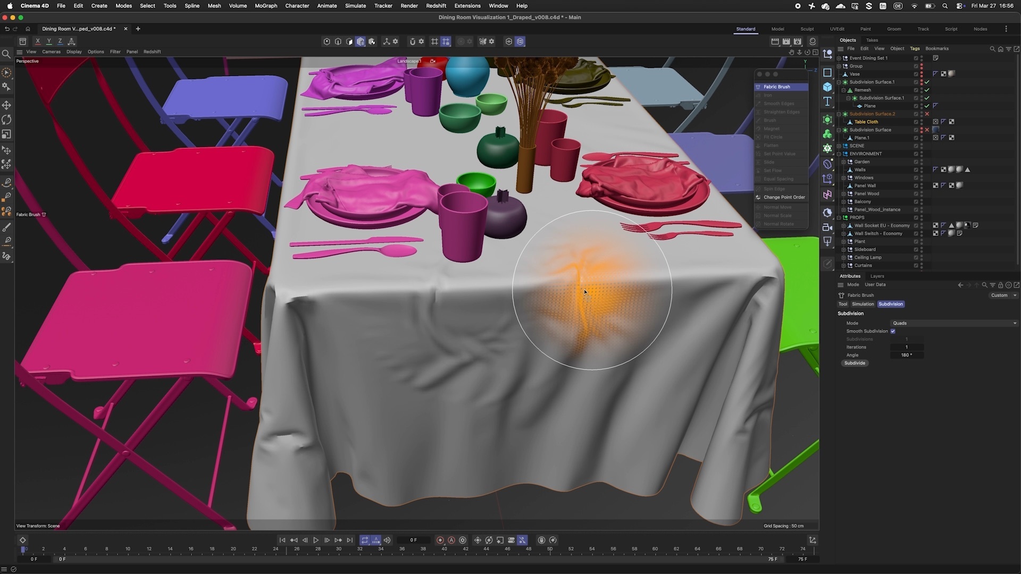The image size is (1021, 574).
Task: Click the highlighted polygon modeling mode icon
Action: [361, 41]
